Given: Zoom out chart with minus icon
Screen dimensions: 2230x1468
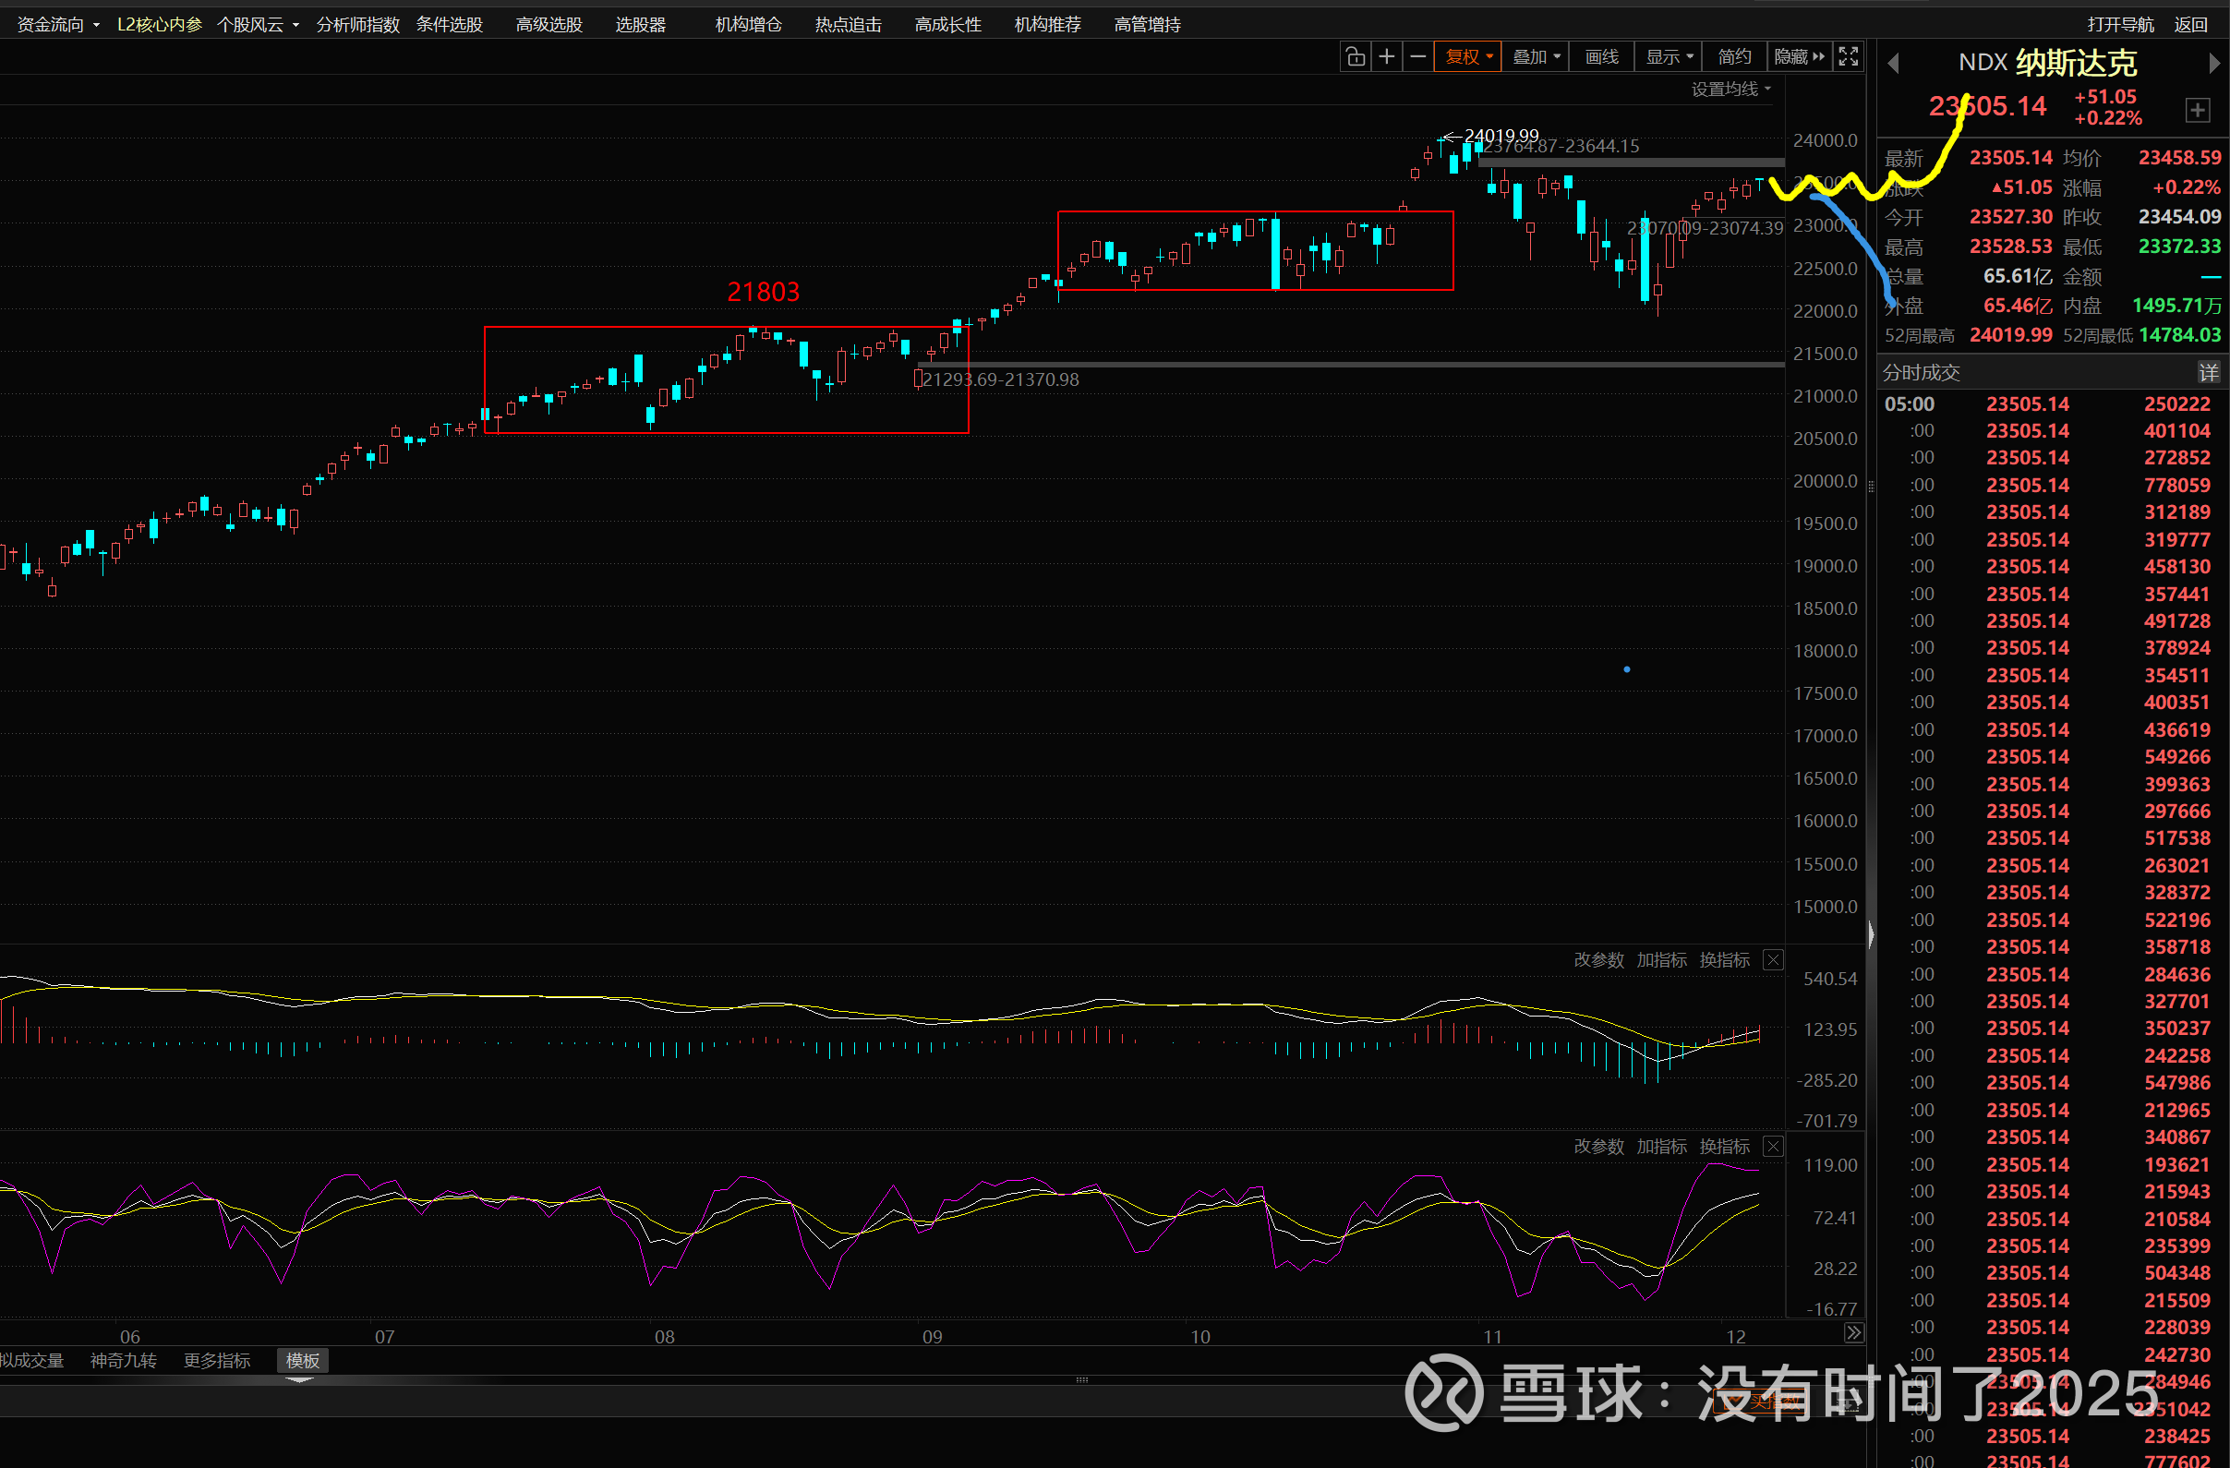Looking at the screenshot, I should (x=1417, y=57).
